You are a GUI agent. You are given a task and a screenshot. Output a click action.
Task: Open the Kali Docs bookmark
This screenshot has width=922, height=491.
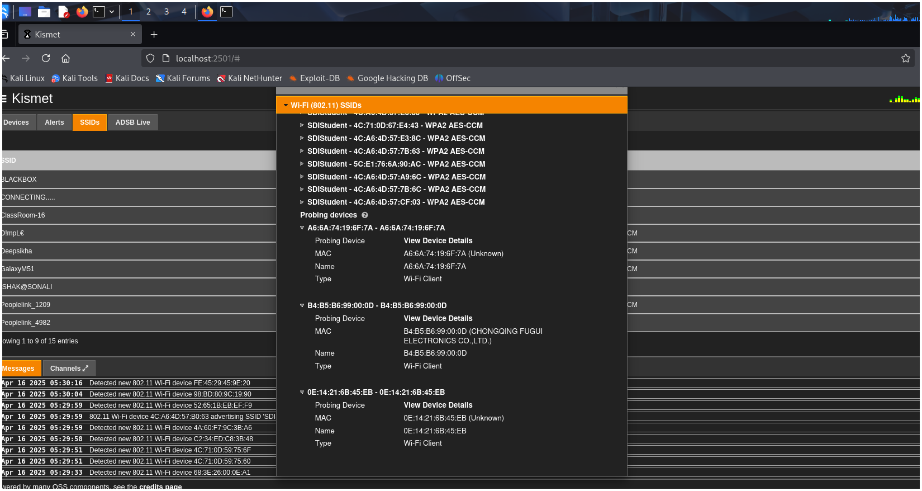[127, 78]
